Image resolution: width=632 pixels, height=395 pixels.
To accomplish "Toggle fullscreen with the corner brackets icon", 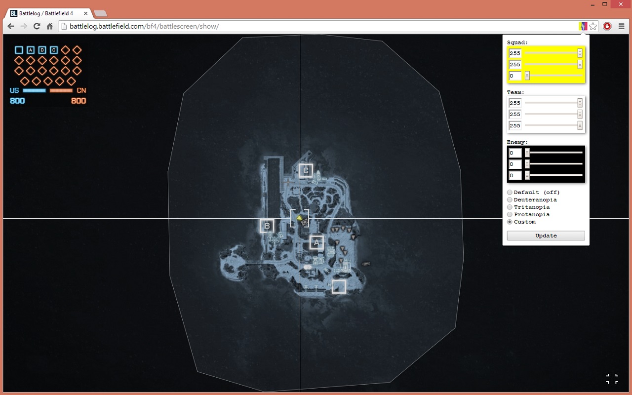I will [x=612, y=379].
